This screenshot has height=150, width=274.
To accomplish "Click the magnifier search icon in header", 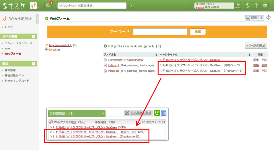I will pos(131,5).
